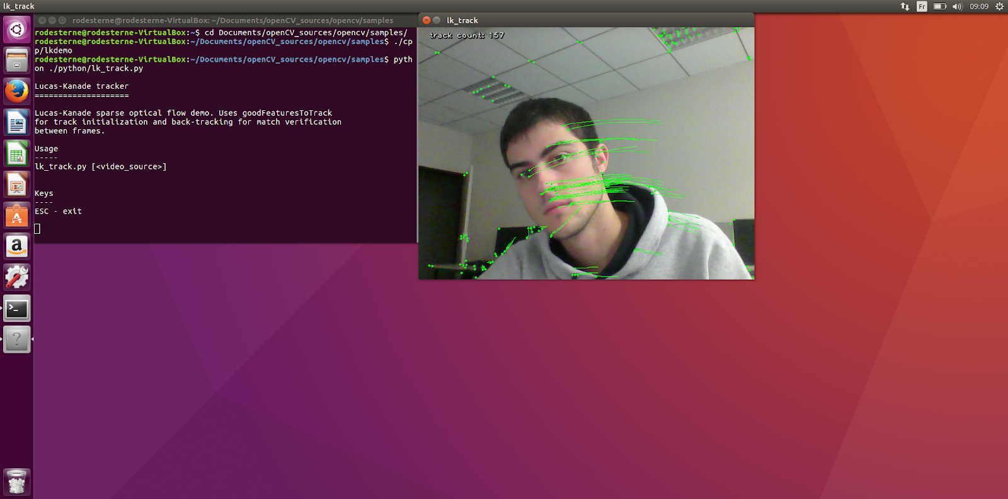
Task: Click the 'ESC - exit' line in terminal
Action: 58,212
